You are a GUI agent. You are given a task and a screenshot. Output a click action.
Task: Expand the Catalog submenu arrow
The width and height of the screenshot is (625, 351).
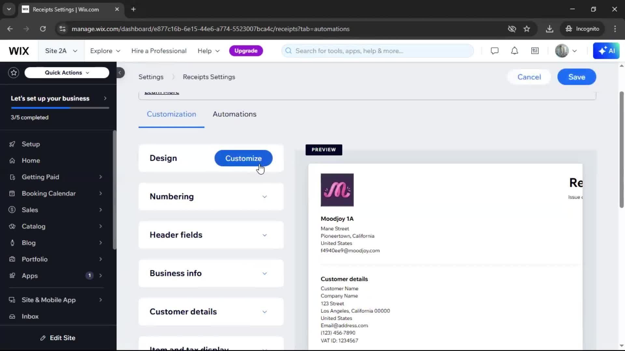[x=101, y=227]
